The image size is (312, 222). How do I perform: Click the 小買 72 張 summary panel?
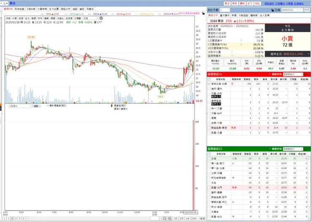288,42
